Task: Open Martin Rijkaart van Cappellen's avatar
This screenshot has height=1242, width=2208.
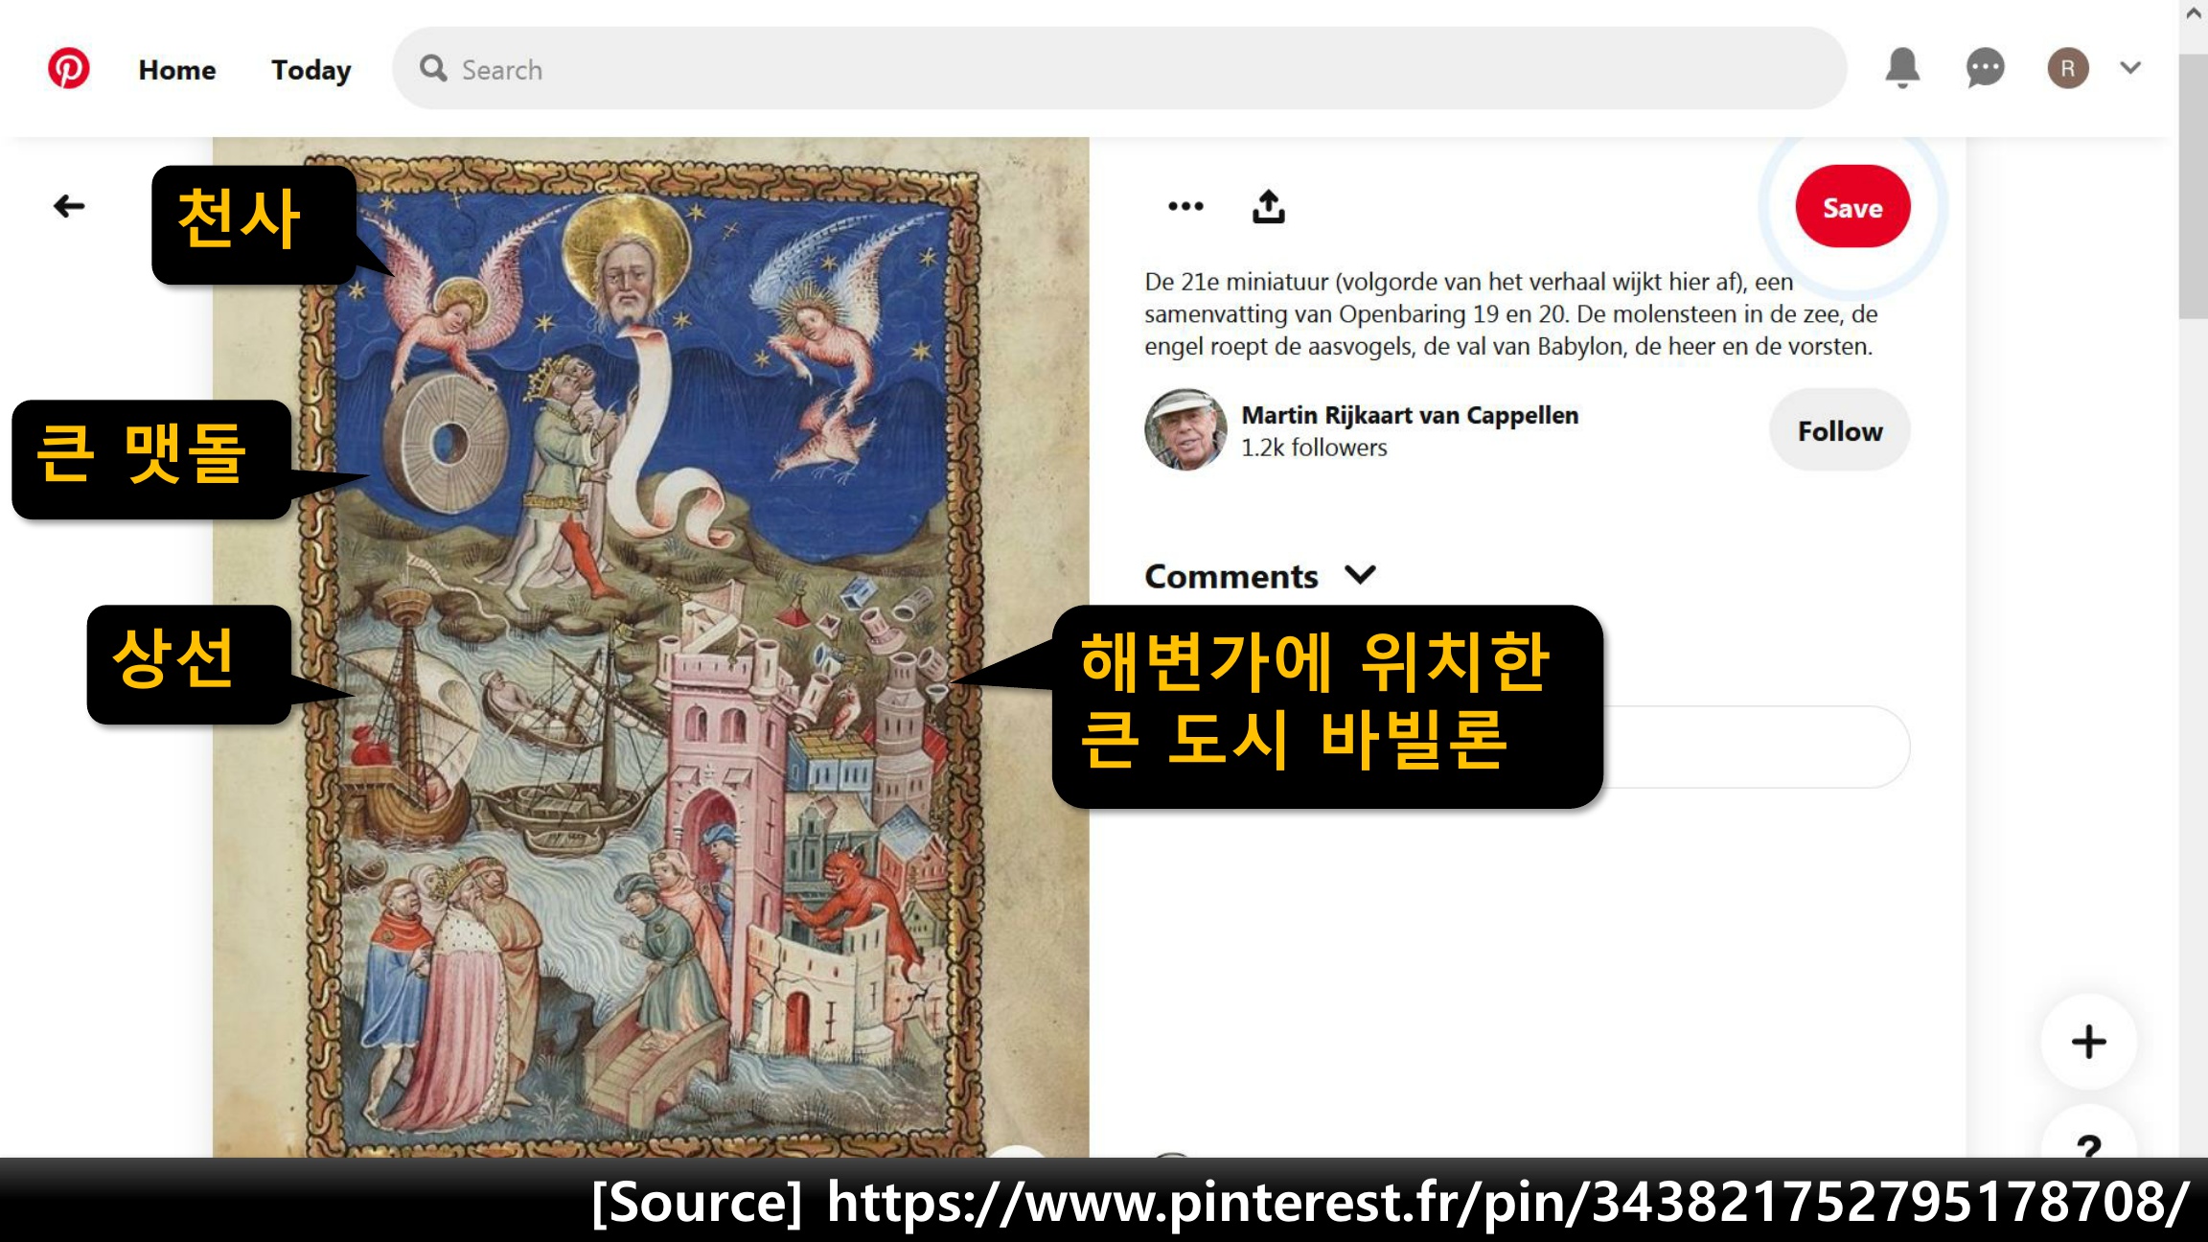Action: 1185,430
